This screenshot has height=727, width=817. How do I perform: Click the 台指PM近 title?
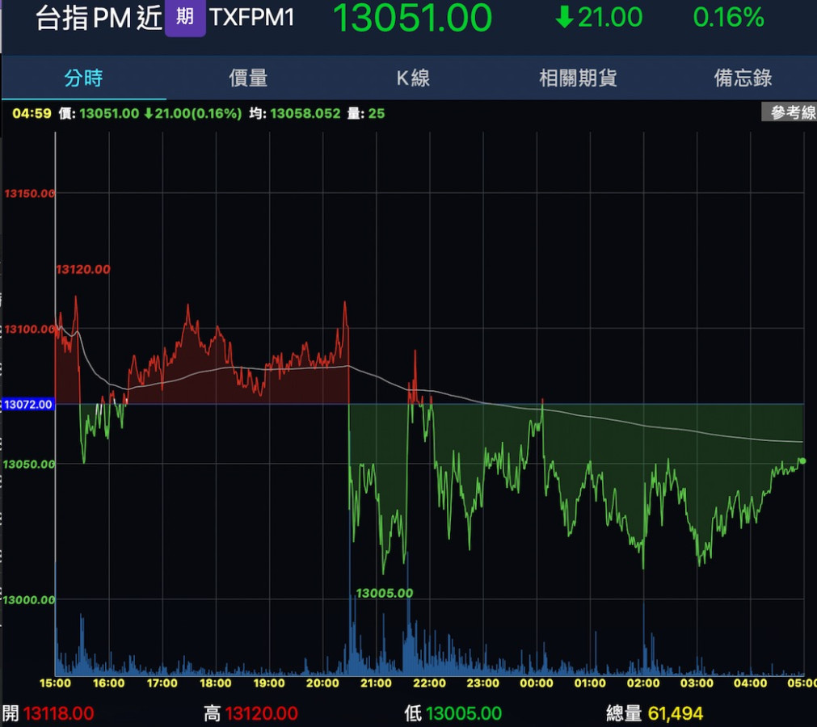(x=99, y=19)
